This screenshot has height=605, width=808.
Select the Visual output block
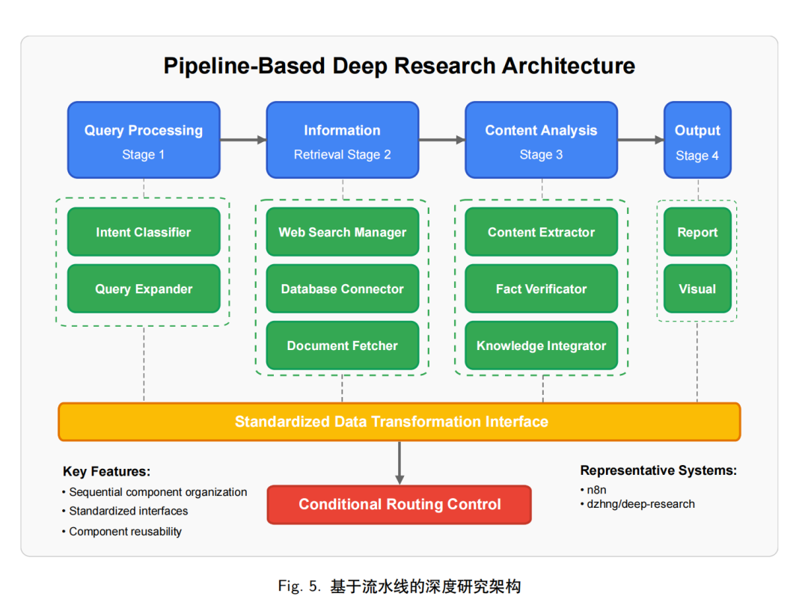point(697,289)
